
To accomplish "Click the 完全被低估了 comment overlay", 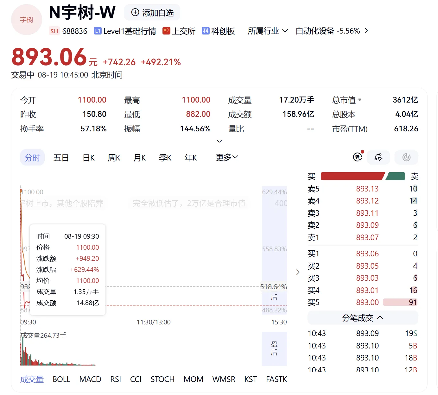I will click(x=189, y=203).
